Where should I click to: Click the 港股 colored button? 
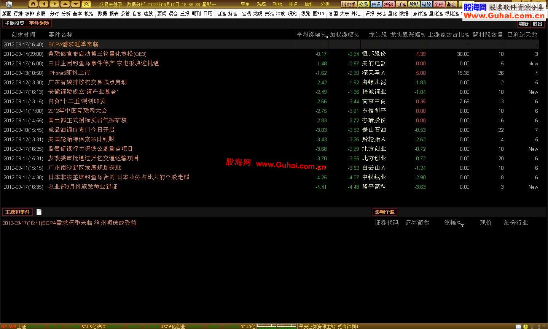pyautogui.click(x=426, y=4)
